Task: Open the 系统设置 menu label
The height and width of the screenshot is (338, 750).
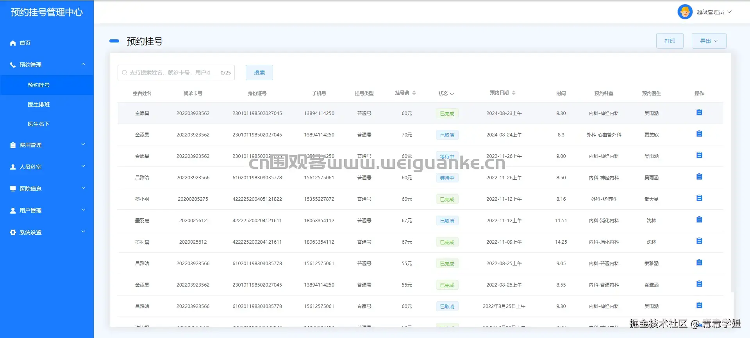Action: tap(30, 232)
